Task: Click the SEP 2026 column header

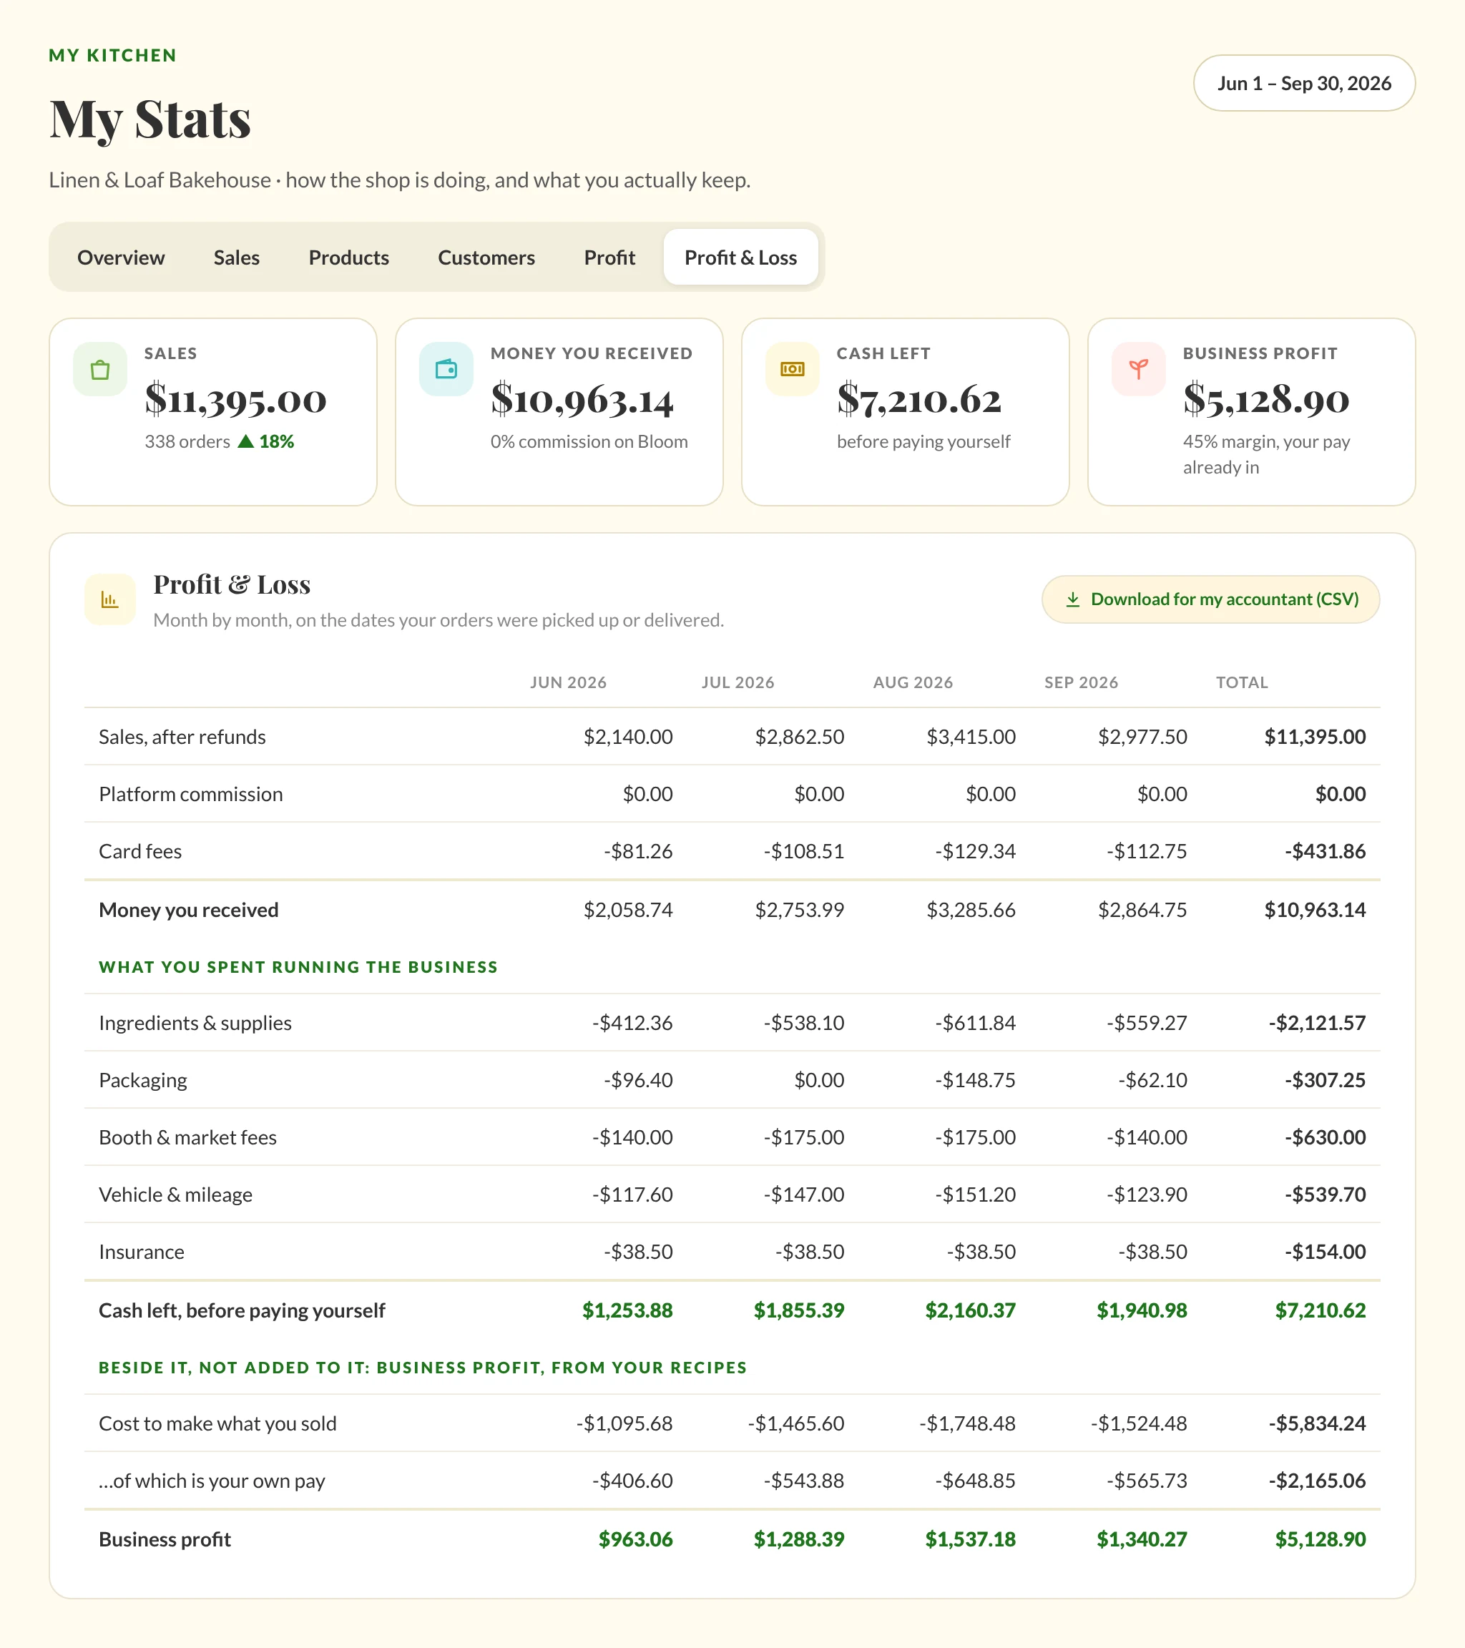Action: coord(1081,682)
